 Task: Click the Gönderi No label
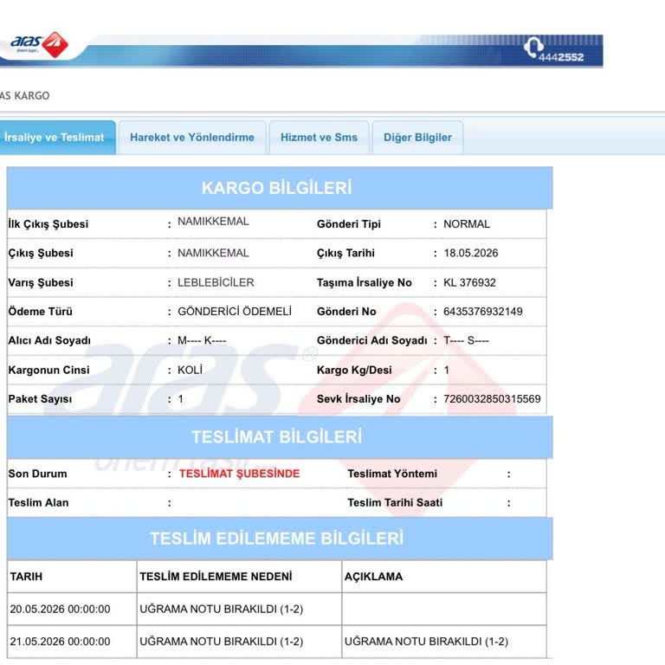(x=346, y=312)
